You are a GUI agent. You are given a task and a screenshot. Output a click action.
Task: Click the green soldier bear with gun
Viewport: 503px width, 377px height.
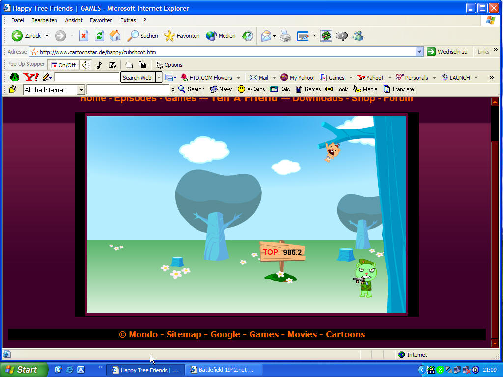tap(365, 278)
